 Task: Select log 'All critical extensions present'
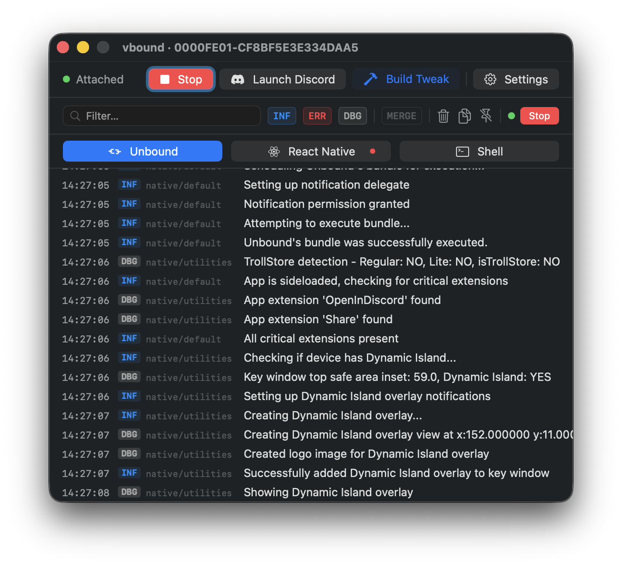[x=311, y=339]
